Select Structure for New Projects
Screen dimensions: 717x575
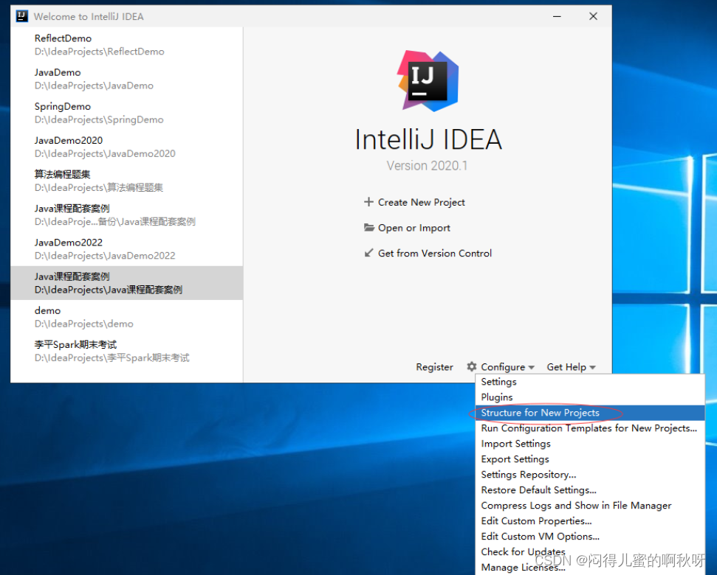click(x=590, y=413)
